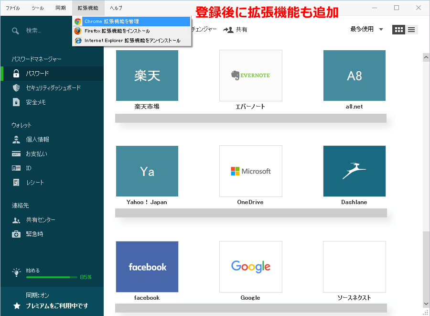Switch to list view
430x316 pixels.
coord(411,30)
